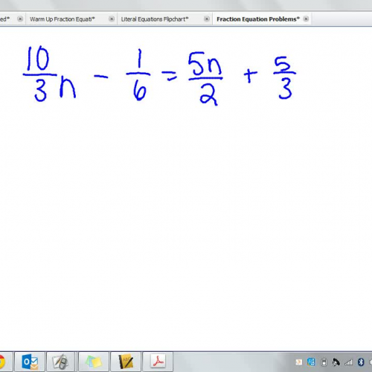Open the pen-and-tools app in taskbar
This screenshot has width=372, height=372.
coord(60,362)
